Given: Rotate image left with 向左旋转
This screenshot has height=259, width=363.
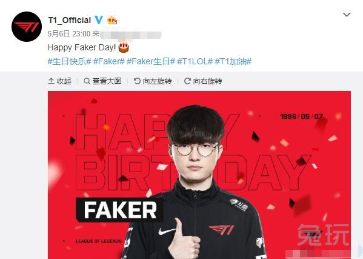Looking at the screenshot, I should tap(153, 81).
